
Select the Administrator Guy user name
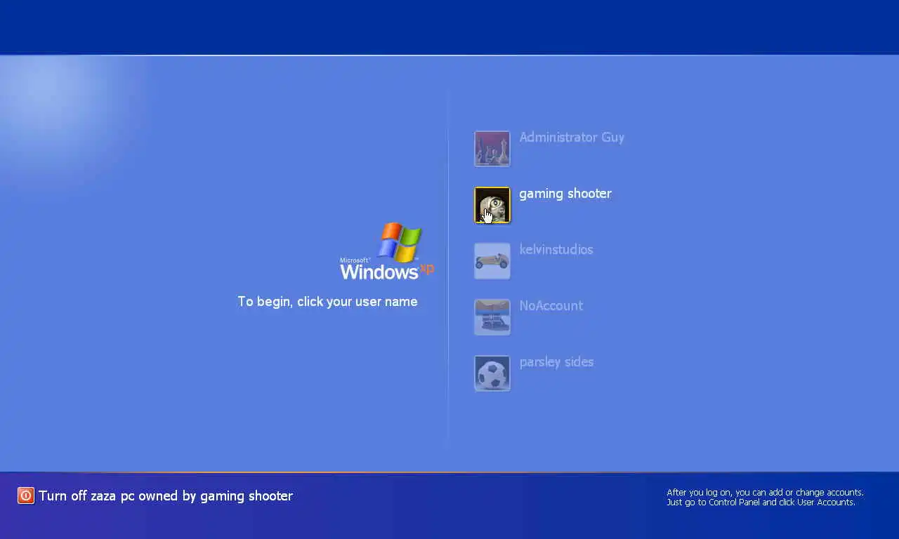point(572,138)
